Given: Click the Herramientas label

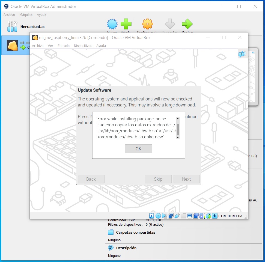Looking at the screenshot, I should (x=32, y=26).
